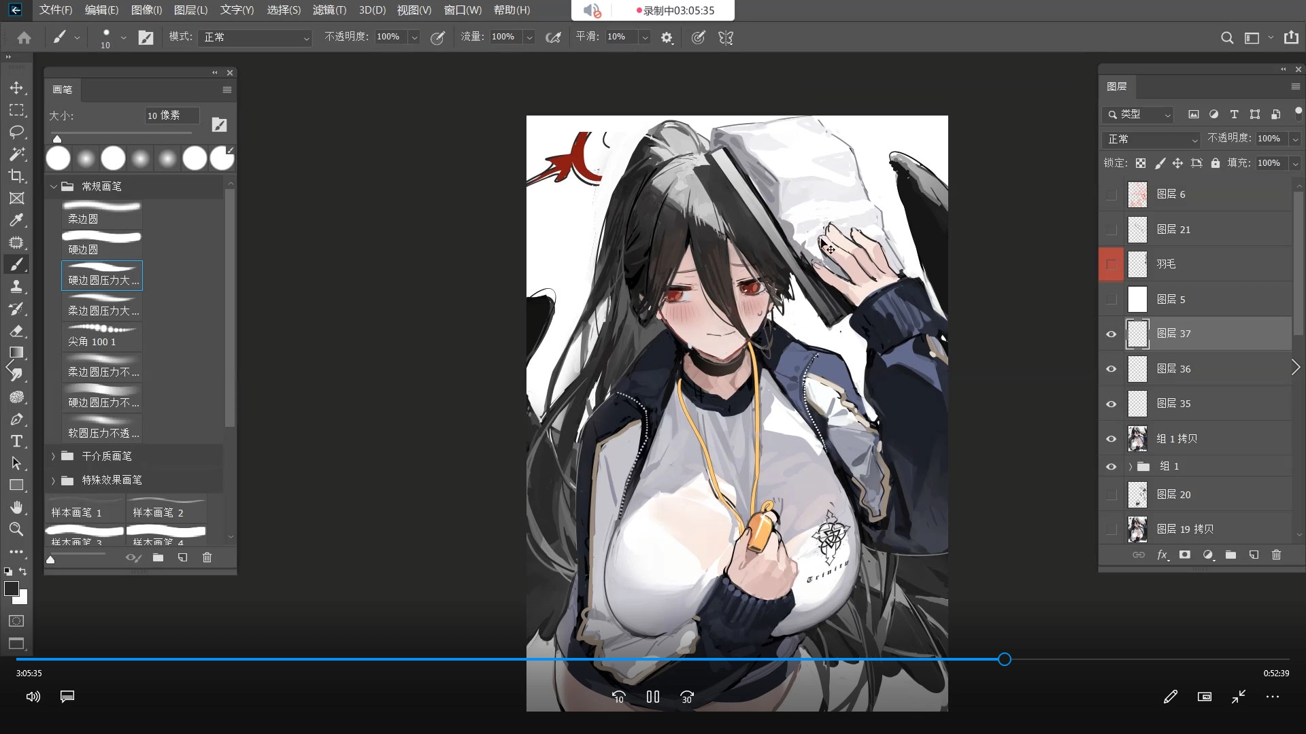The height and width of the screenshot is (734, 1306).
Task: Expand the 干介质画笔 brush folder
Action: (53, 456)
